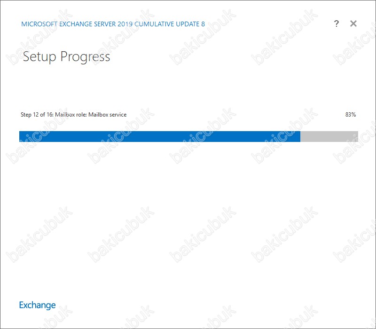Click the right end of progress bar
This screenshot has width=376, height=329.
click(357, 136)
